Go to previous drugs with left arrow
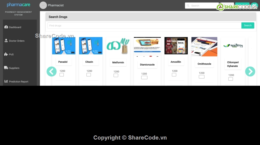The height and width of the screenshot is (145, 260). click(x=51, y=71)
